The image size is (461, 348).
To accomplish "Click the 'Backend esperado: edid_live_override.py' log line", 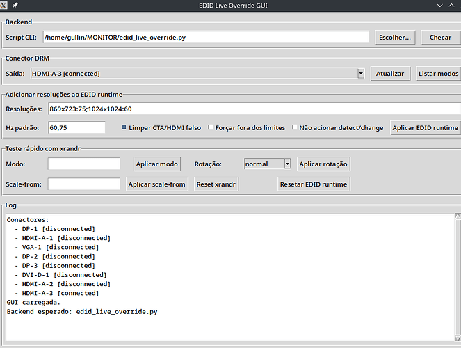I will point(82,312).
